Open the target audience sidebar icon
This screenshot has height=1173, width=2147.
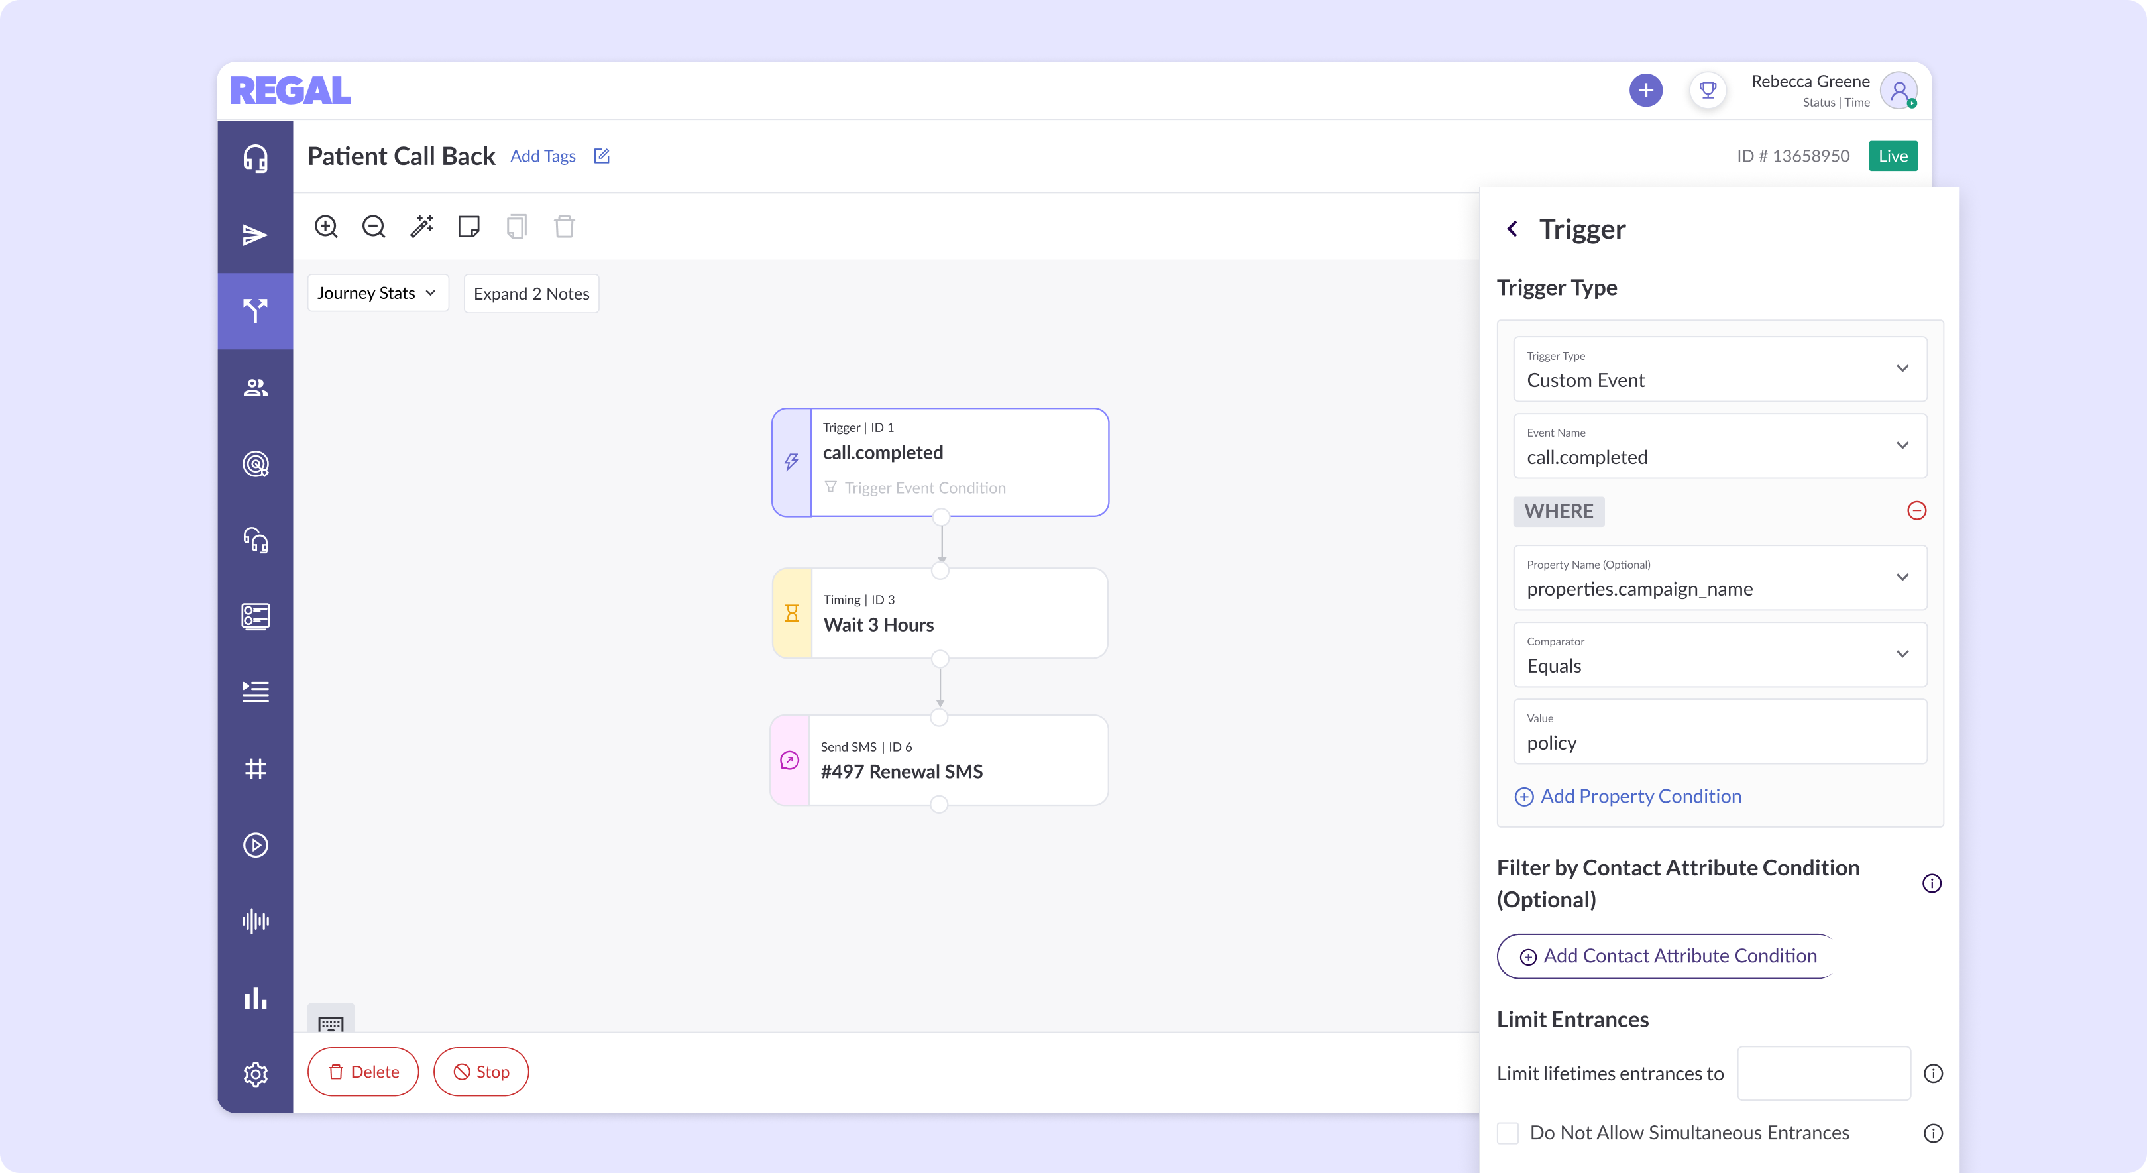pyautogui.click(x=255, y=463)
